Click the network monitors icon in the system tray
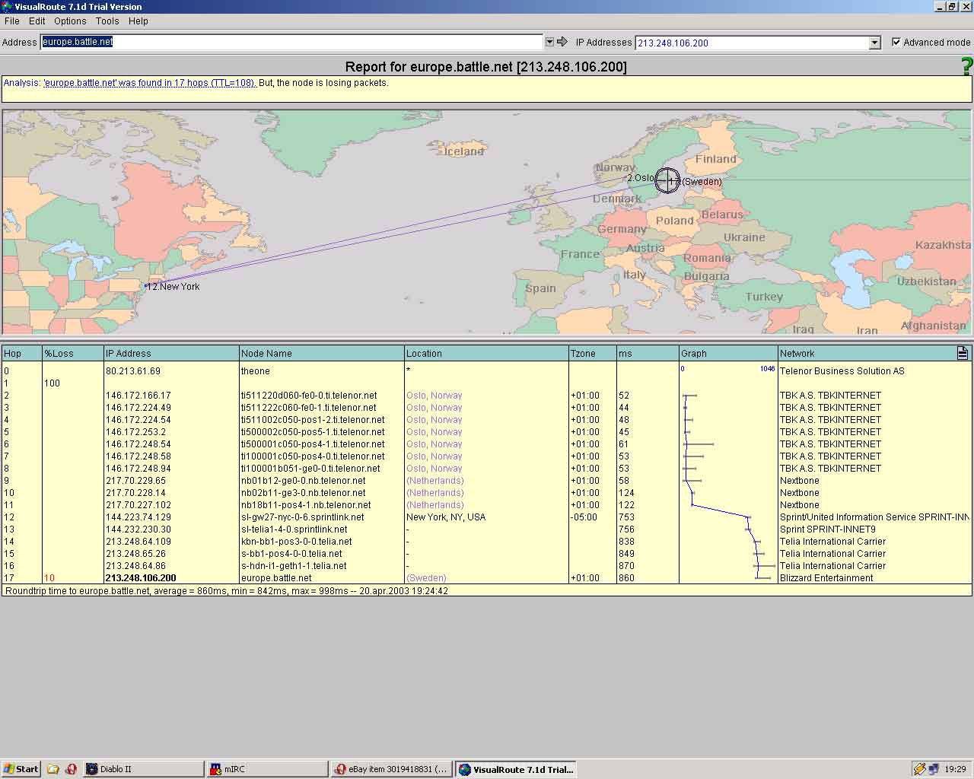The width and height of the screenshot is (974, 779). [934, 769]
